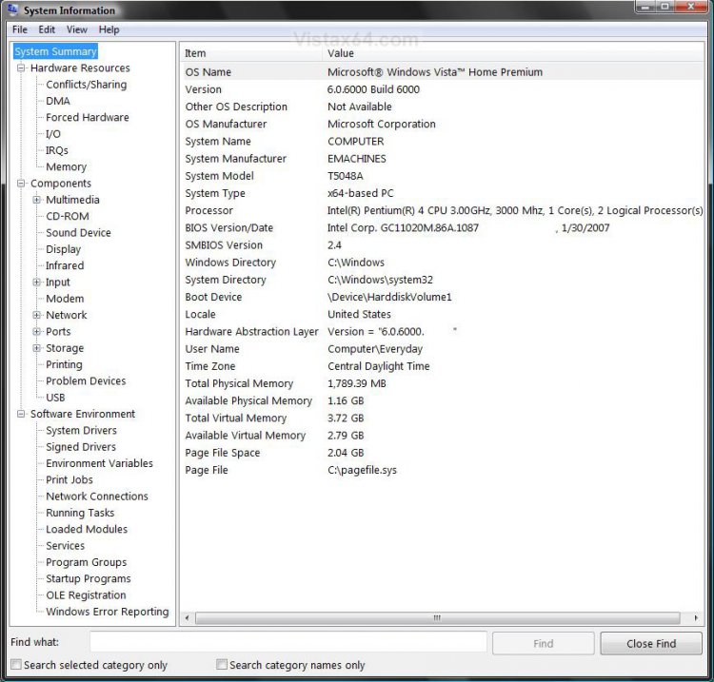Select the Modem tree item

point(65,299)
